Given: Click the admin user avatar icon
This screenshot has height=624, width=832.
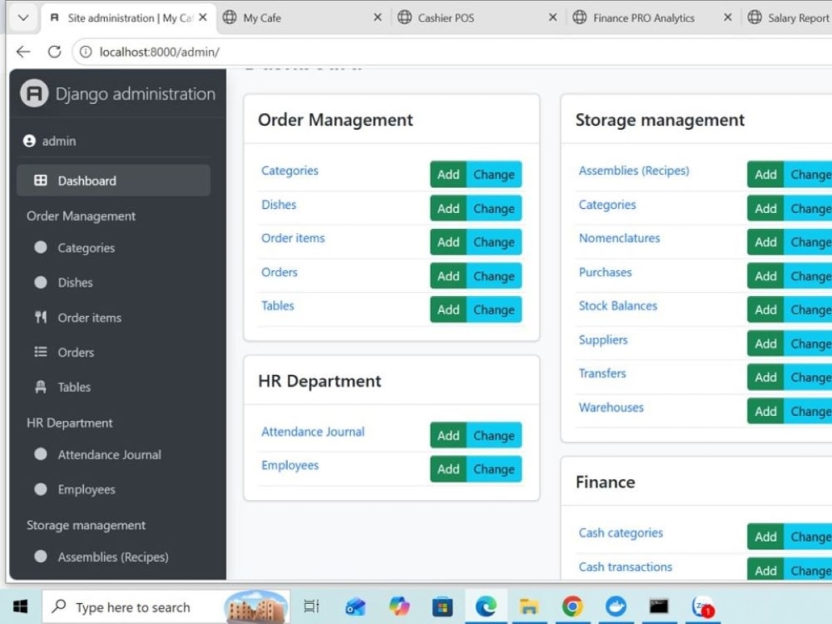Looking at the screenshot, I should [x=29, y=141].
